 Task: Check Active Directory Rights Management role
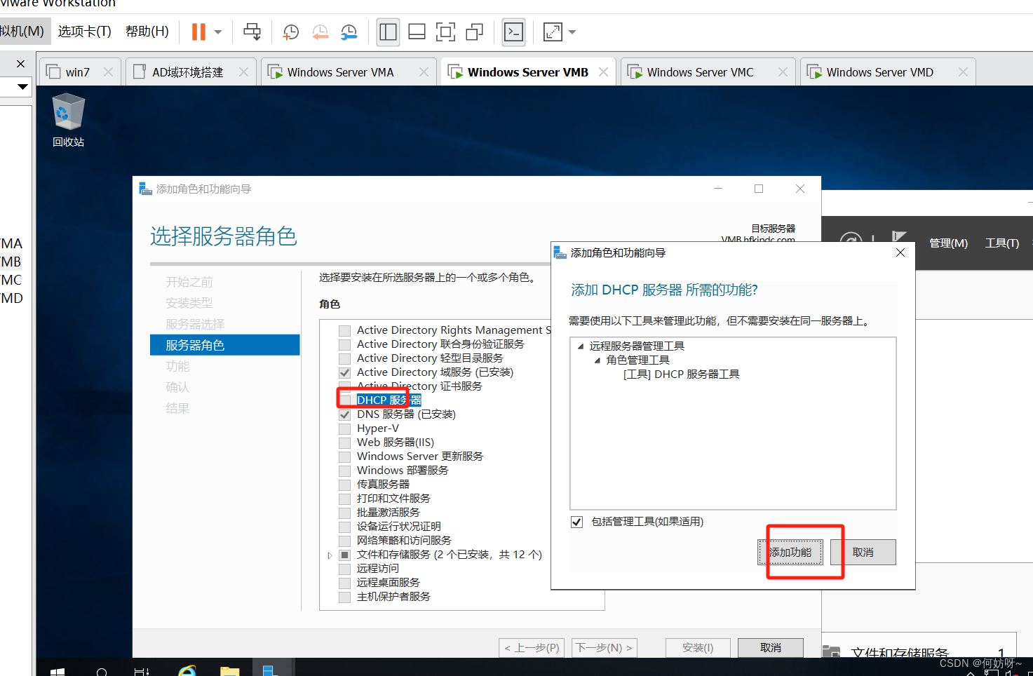[x=344, y=330]
